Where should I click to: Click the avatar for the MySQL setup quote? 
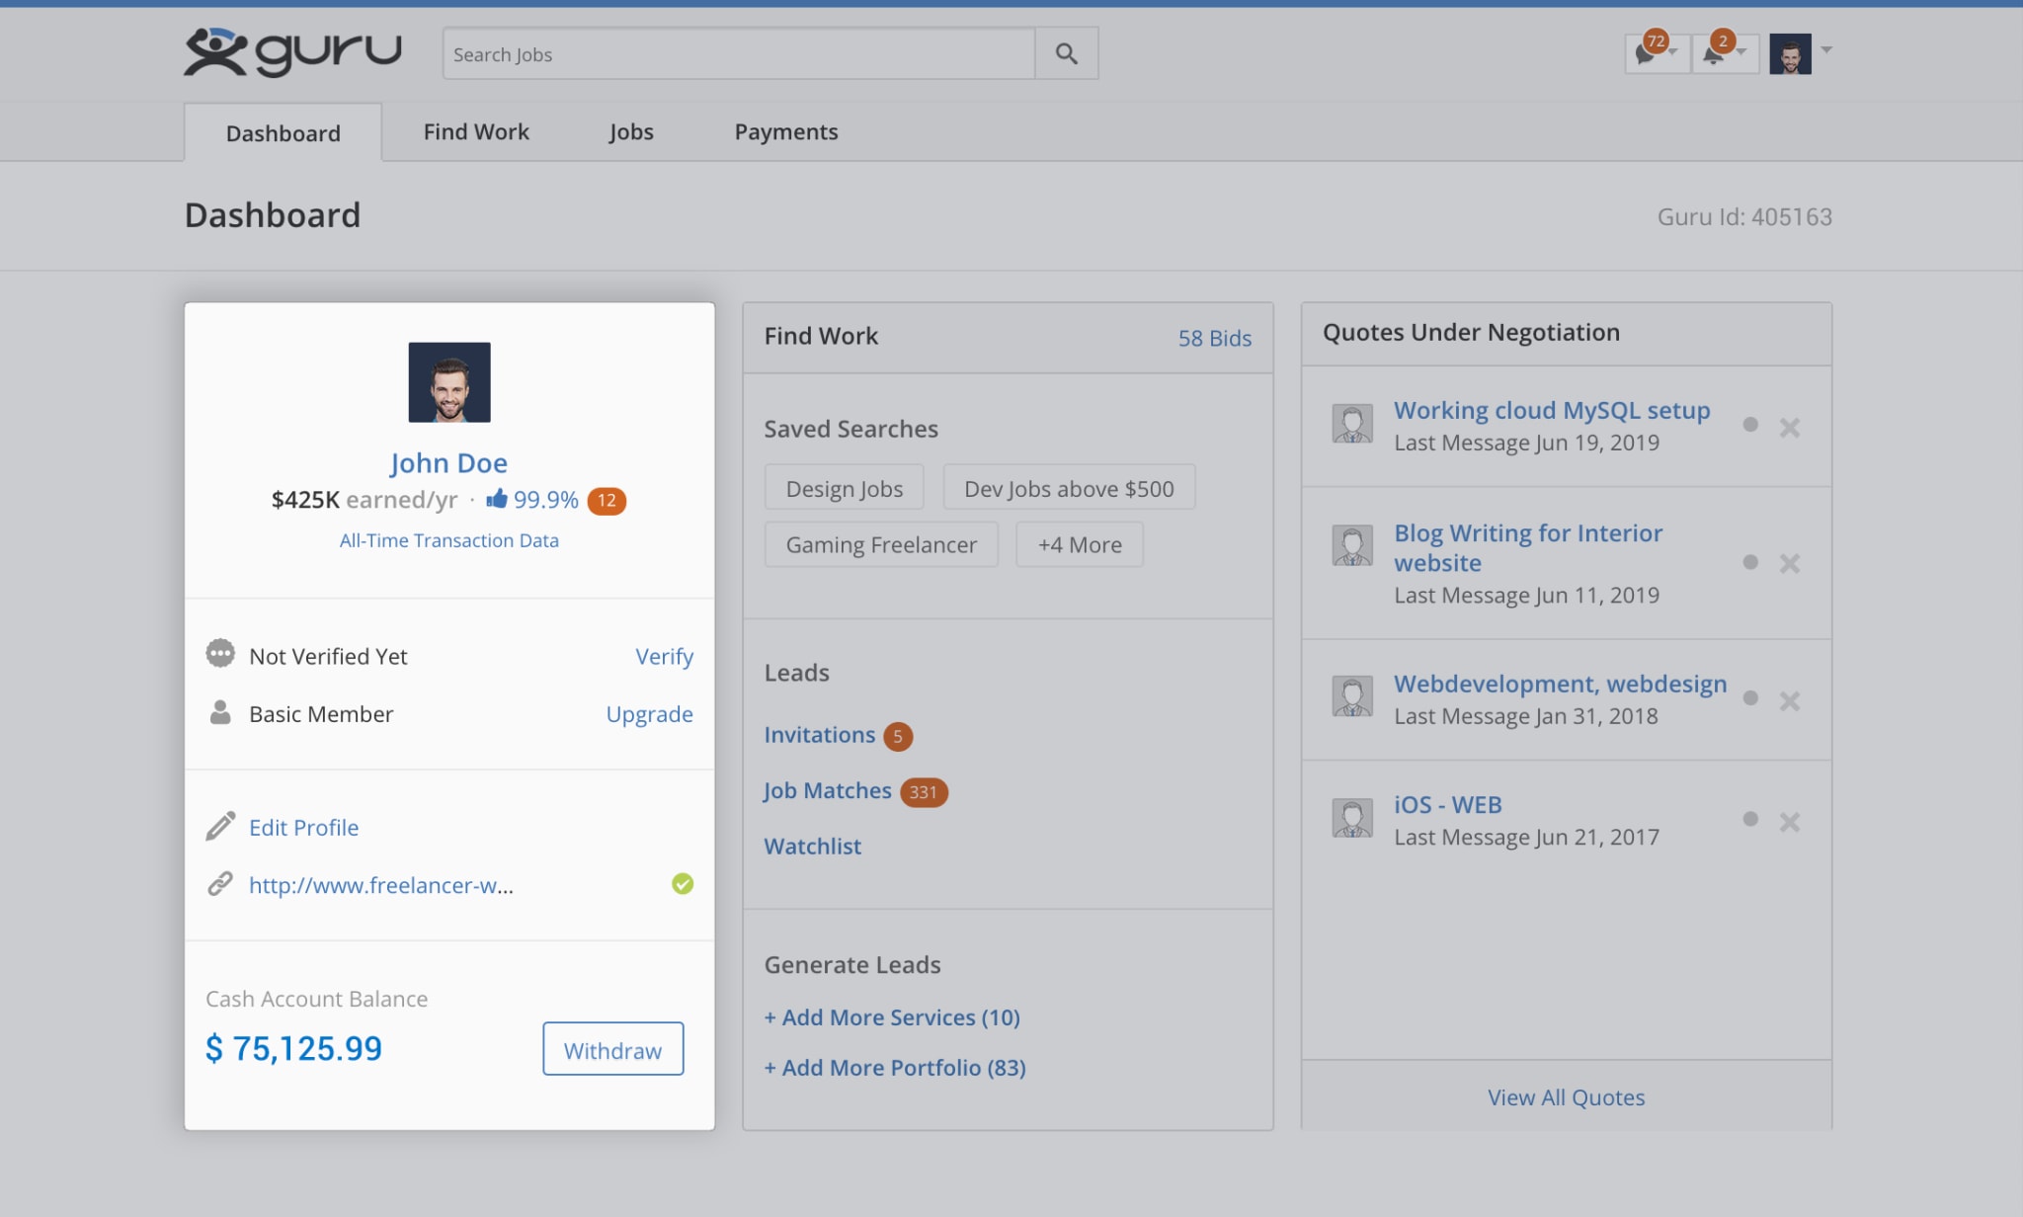point(1352,424)
